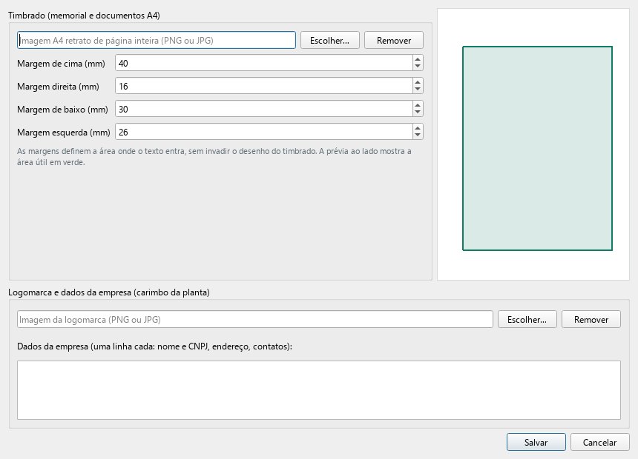Click the Logomarca e dados da empresa heading
Viewport: 638px width, 459px height.
pyautogui.click(x=109, y=292)
